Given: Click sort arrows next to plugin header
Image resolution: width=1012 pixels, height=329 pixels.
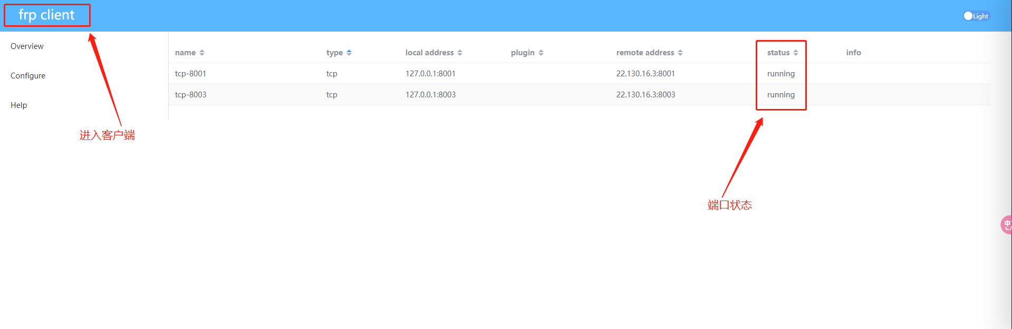Looking at the screenshot, I should point(541,53).
